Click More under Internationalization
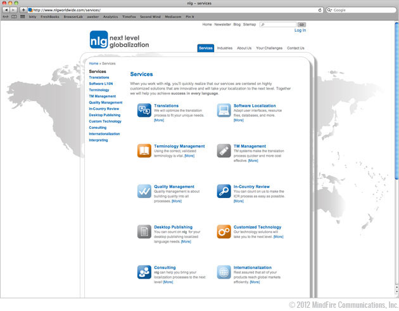Viewport: 399px width, 311px height. click(x=255, y=282)
